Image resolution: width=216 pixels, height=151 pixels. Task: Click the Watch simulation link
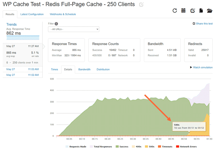click(x=203, y=67)
